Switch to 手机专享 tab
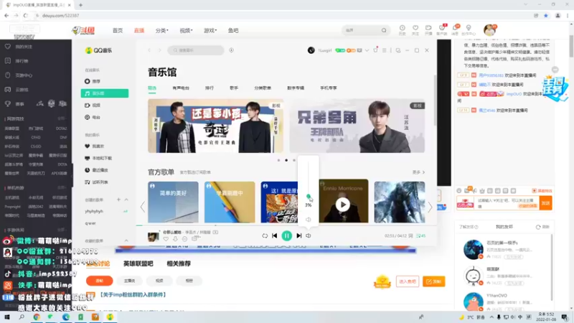This screenshot has width=574, height=323. pos(329,88)
